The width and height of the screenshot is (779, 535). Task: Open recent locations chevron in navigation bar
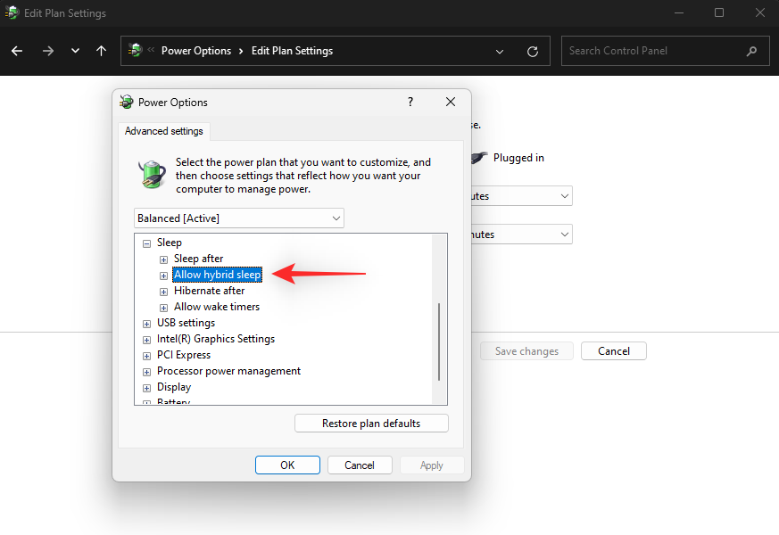coord(75,51)
